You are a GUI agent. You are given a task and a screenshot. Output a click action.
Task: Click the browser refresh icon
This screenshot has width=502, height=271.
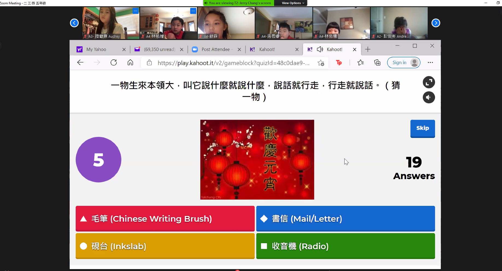tap(114, 63)
